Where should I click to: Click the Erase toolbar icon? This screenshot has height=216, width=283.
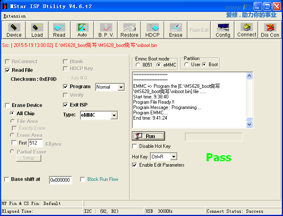176,30
